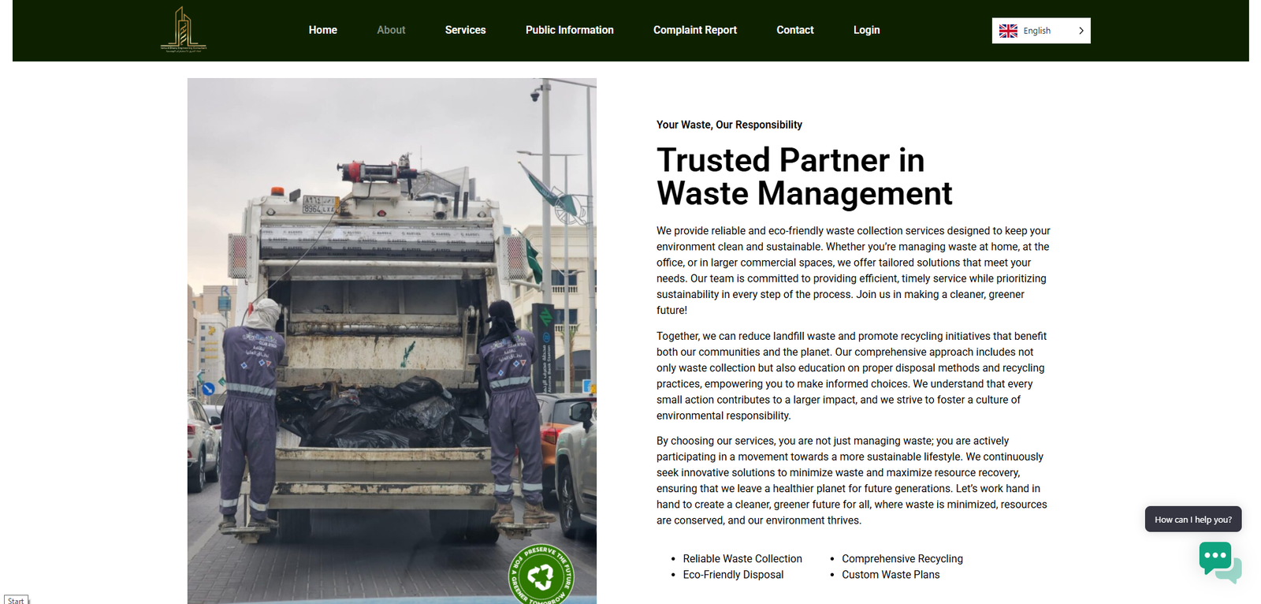Image resolution: width=1261 pixels, height=604 pixels.
Task: Select the "Reliable Waste Collection" bullet item
Action: (x=742, y=558)
